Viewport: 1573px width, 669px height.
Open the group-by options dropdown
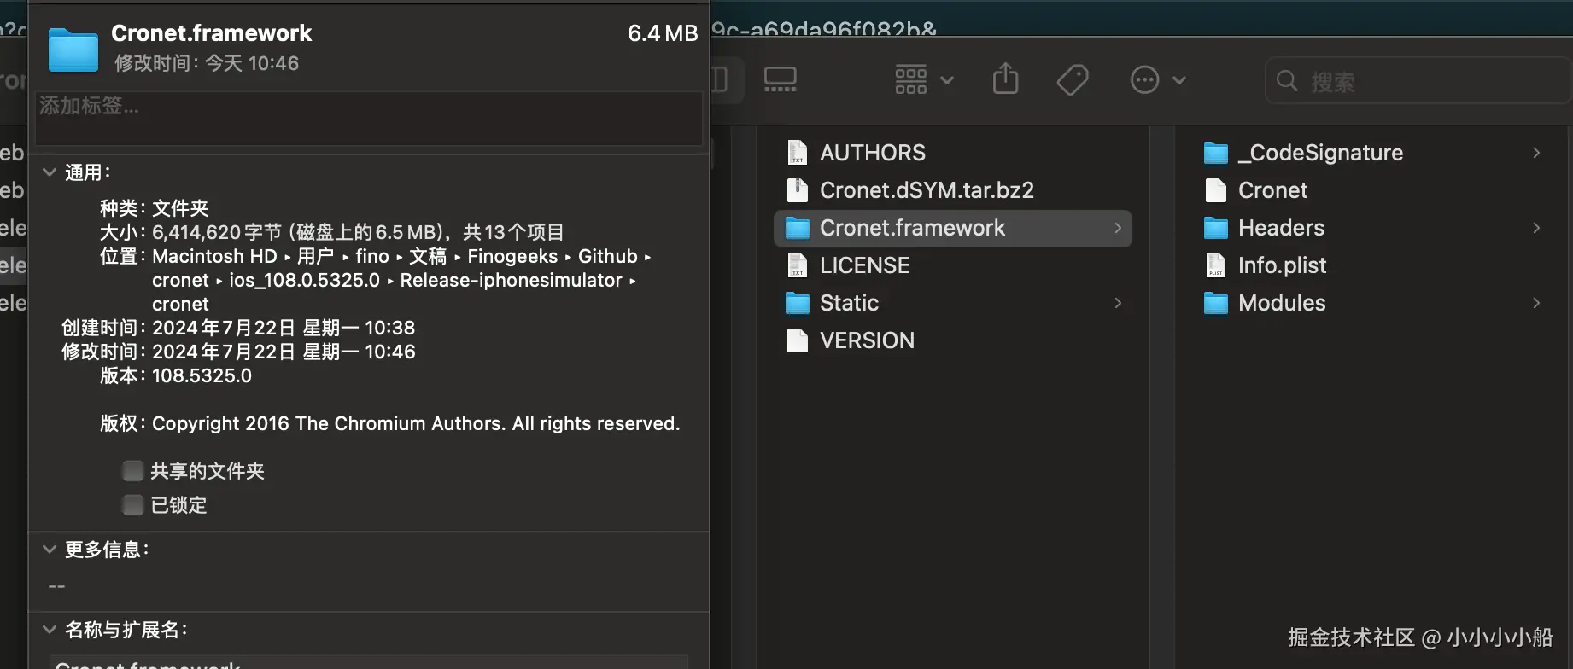point(923,80)
